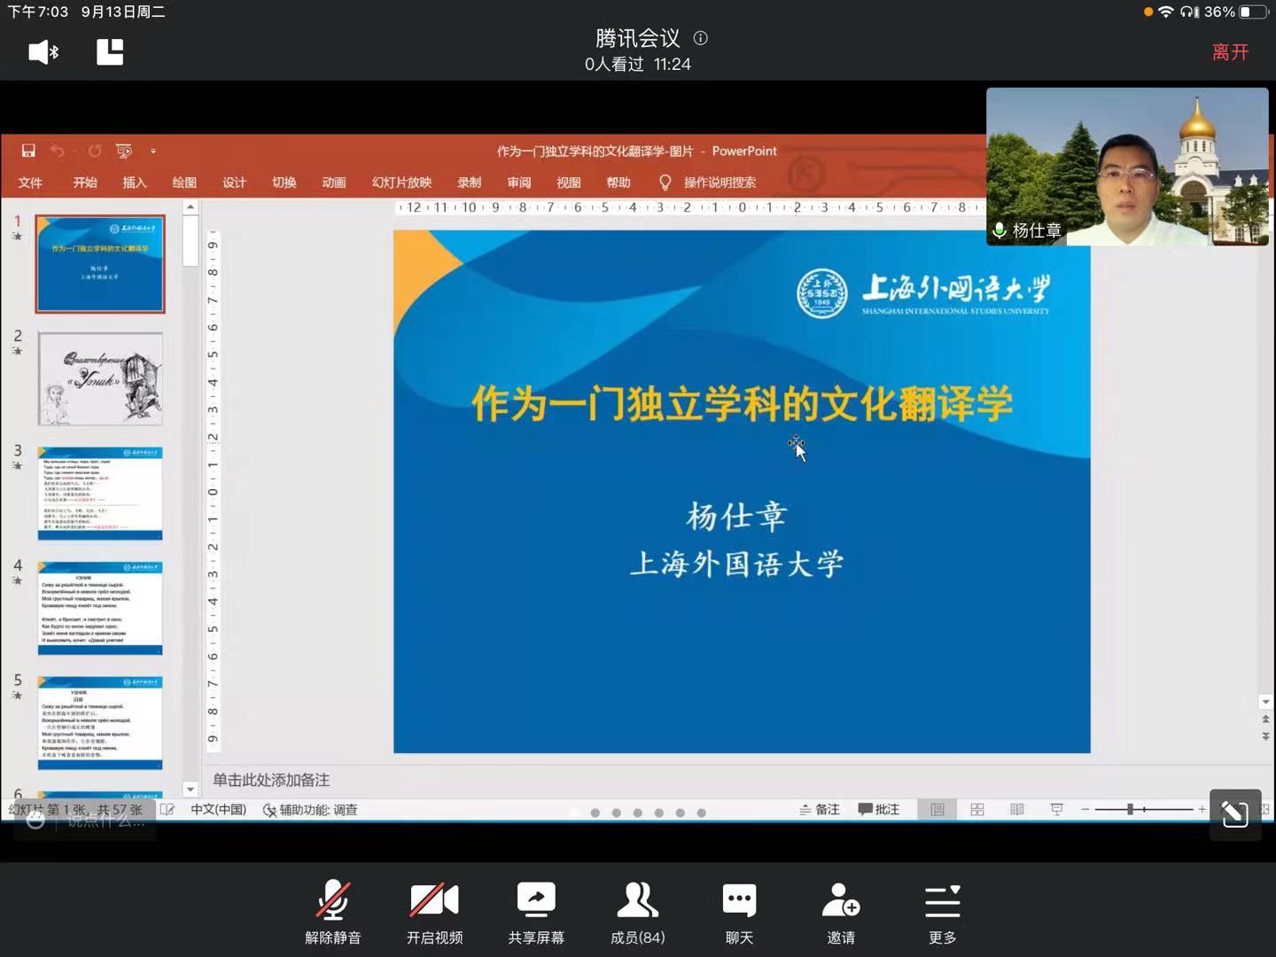Image resolution: width=1276 pixels, height=957 pixels.
Task: Tap the red 离开 leave button
Action: [1230, 52]
